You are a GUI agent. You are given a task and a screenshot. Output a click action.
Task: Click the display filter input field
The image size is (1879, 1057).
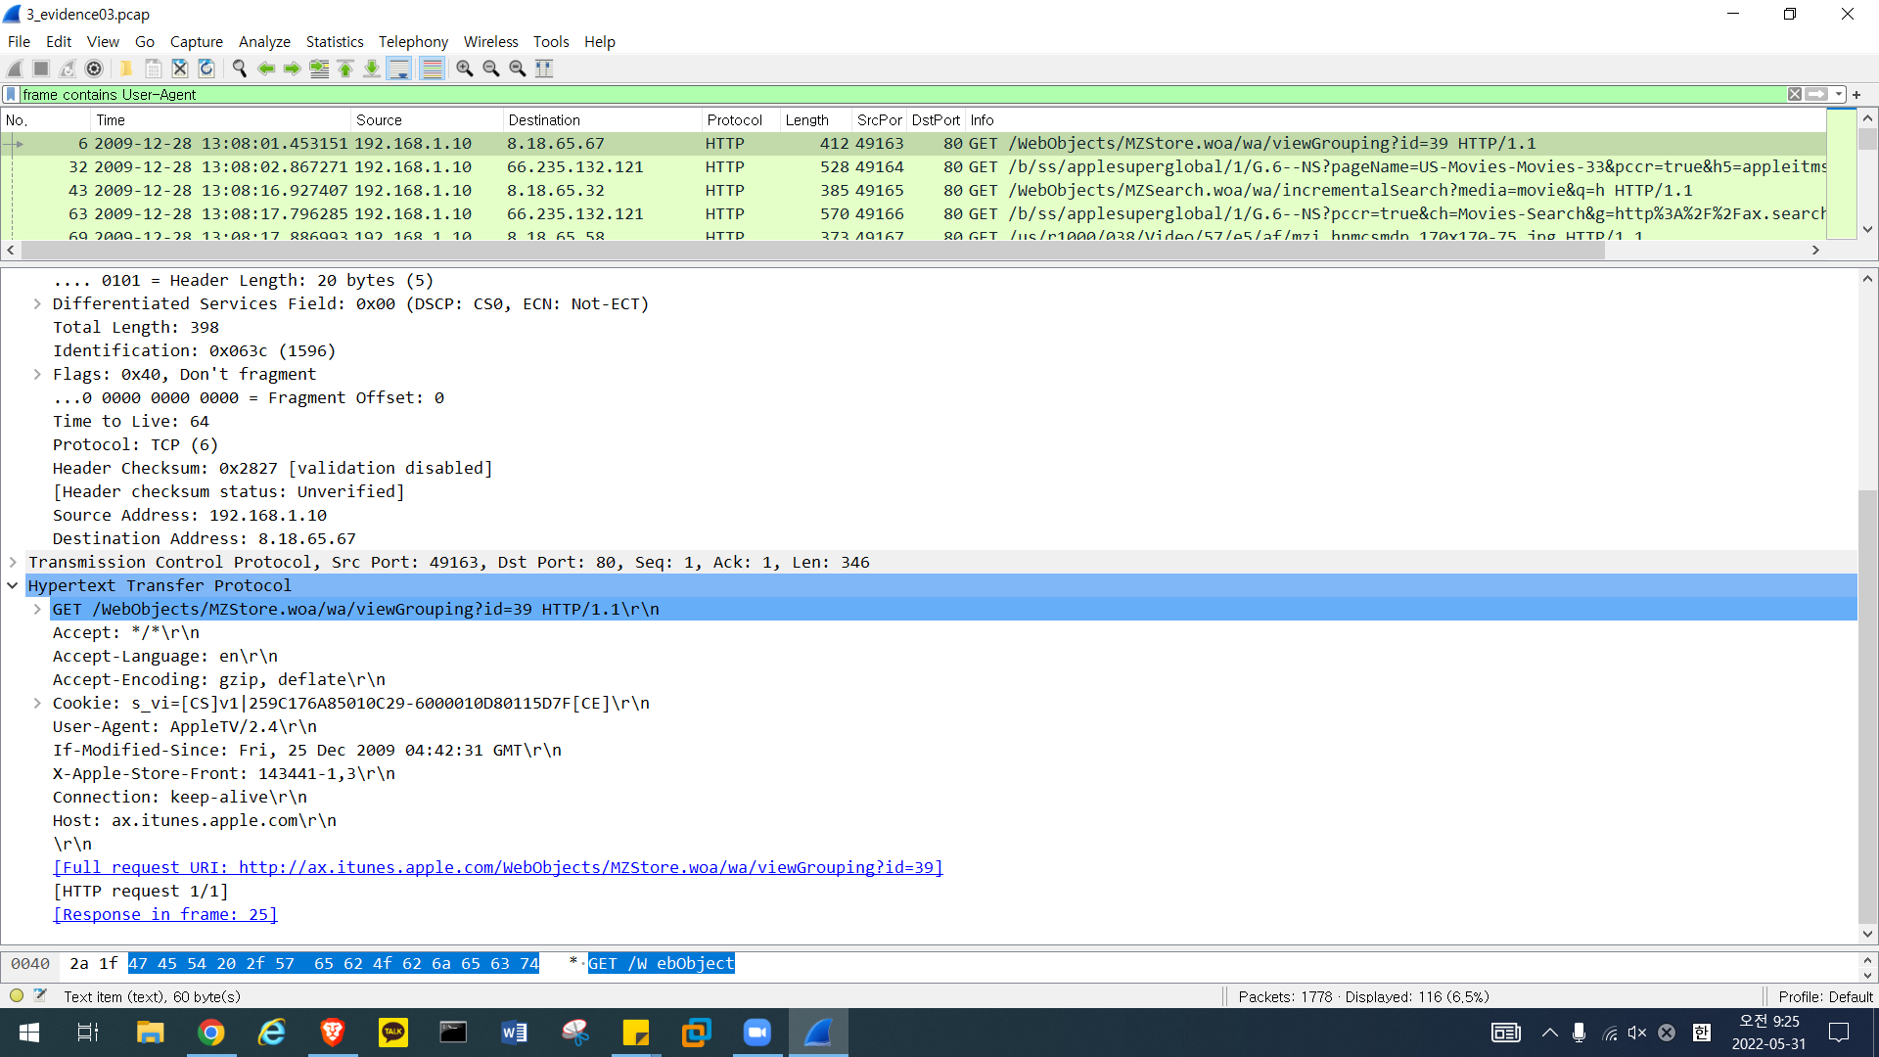click(881, 95)
